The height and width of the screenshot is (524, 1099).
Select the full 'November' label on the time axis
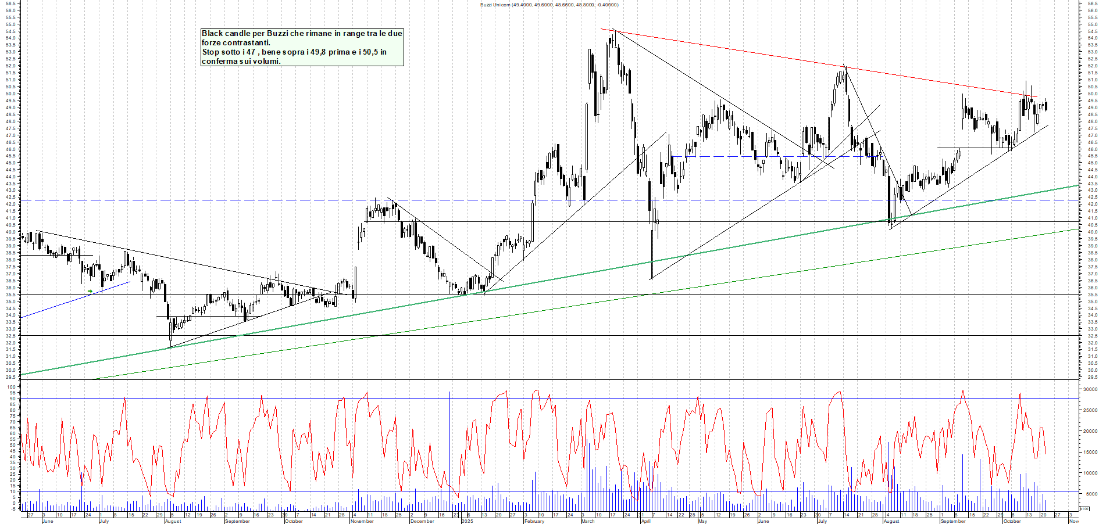[x=362, y=521]
